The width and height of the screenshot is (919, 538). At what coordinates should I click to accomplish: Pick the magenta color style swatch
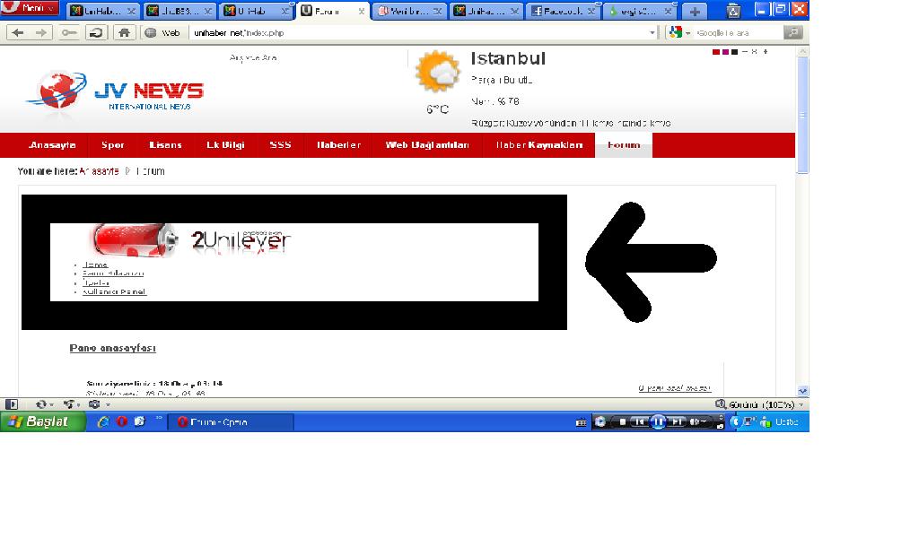[725, 52]
